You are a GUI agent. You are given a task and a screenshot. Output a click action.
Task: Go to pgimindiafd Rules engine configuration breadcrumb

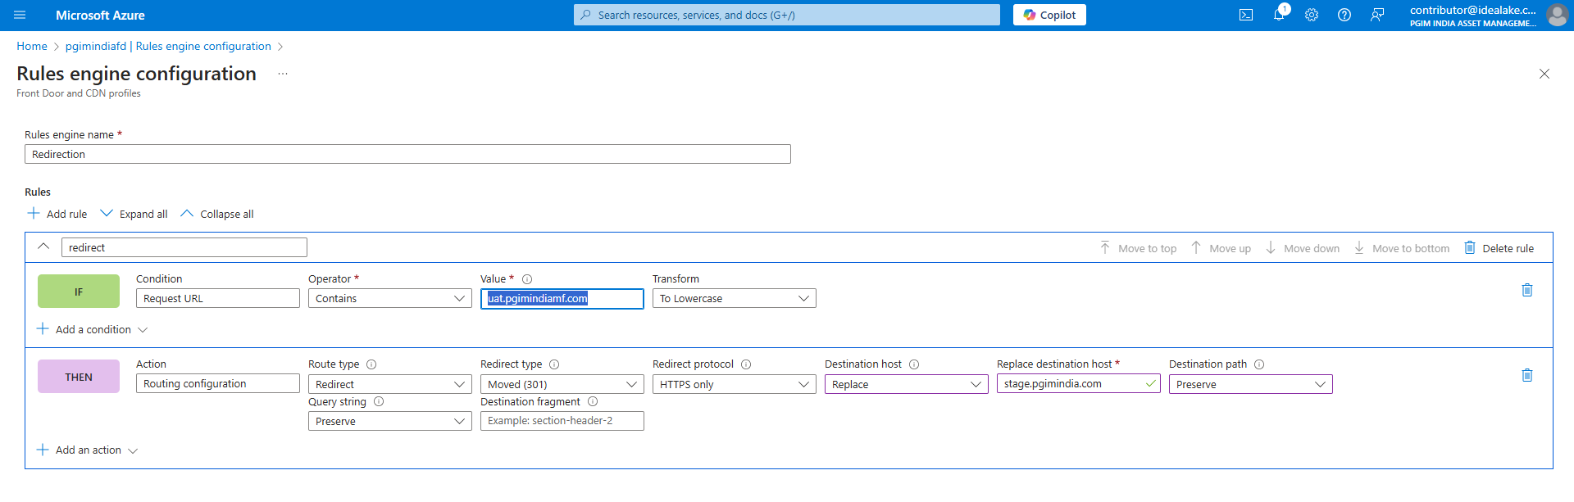coord(168,46)
